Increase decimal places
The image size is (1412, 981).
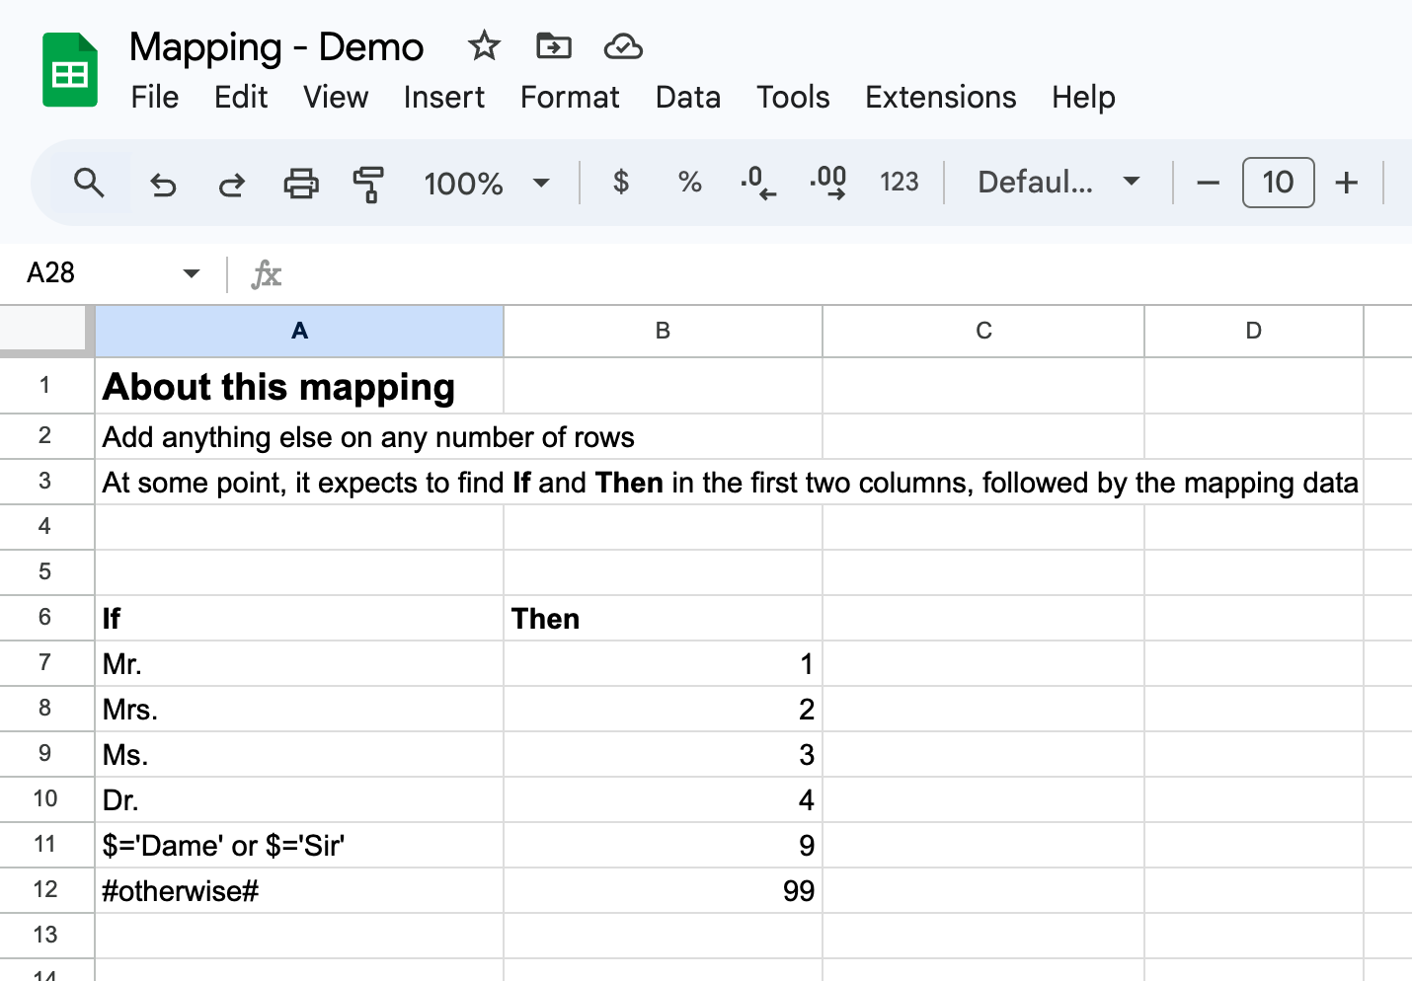coord(827,183)
